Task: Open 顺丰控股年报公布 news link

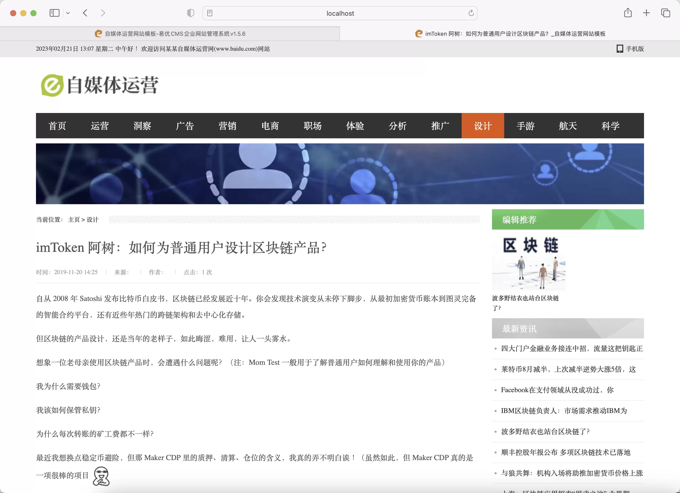Action: 566,452
